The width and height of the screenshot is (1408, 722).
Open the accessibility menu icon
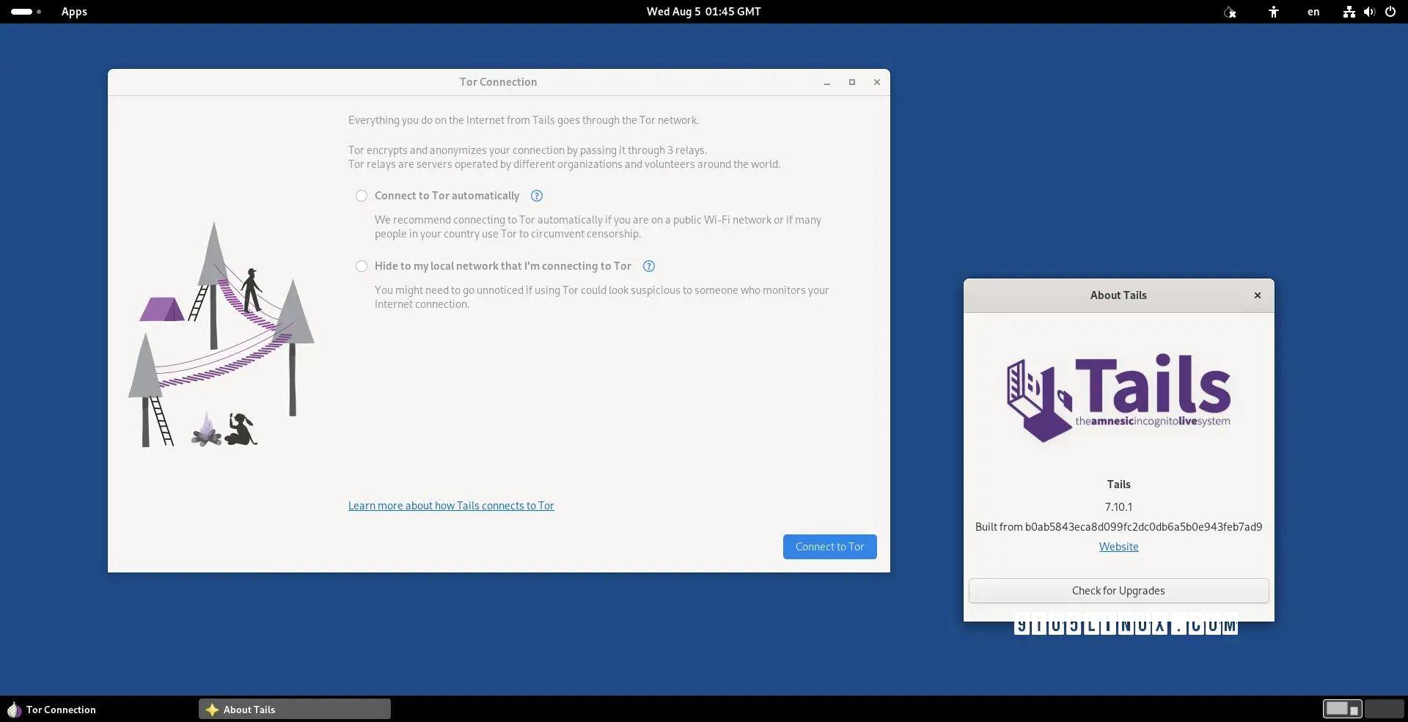1274,12
